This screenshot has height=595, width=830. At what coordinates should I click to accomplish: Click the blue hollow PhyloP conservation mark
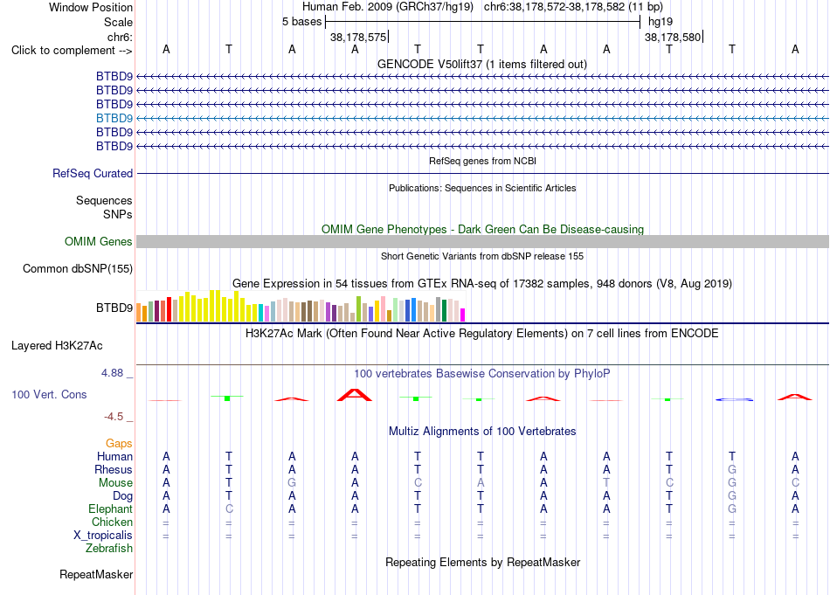coord(734,399)
